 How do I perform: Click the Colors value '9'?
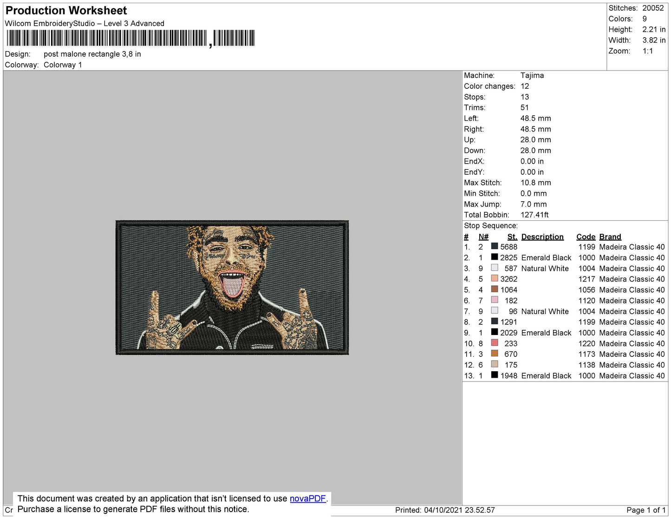tap(645, 19)
